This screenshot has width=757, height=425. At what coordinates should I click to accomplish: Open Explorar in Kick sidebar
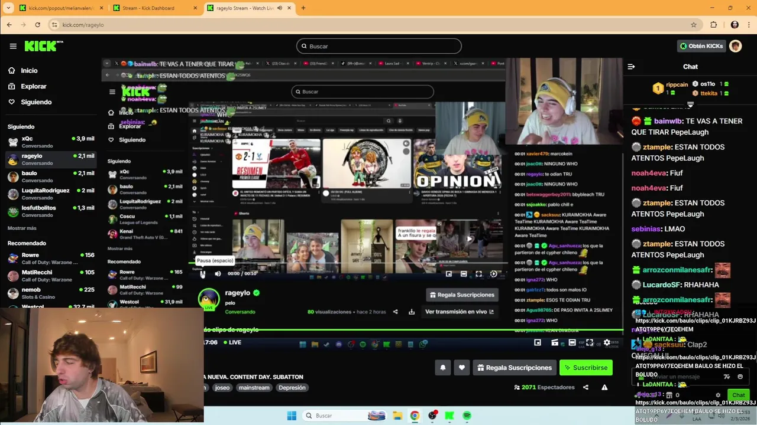click(28, 86)
